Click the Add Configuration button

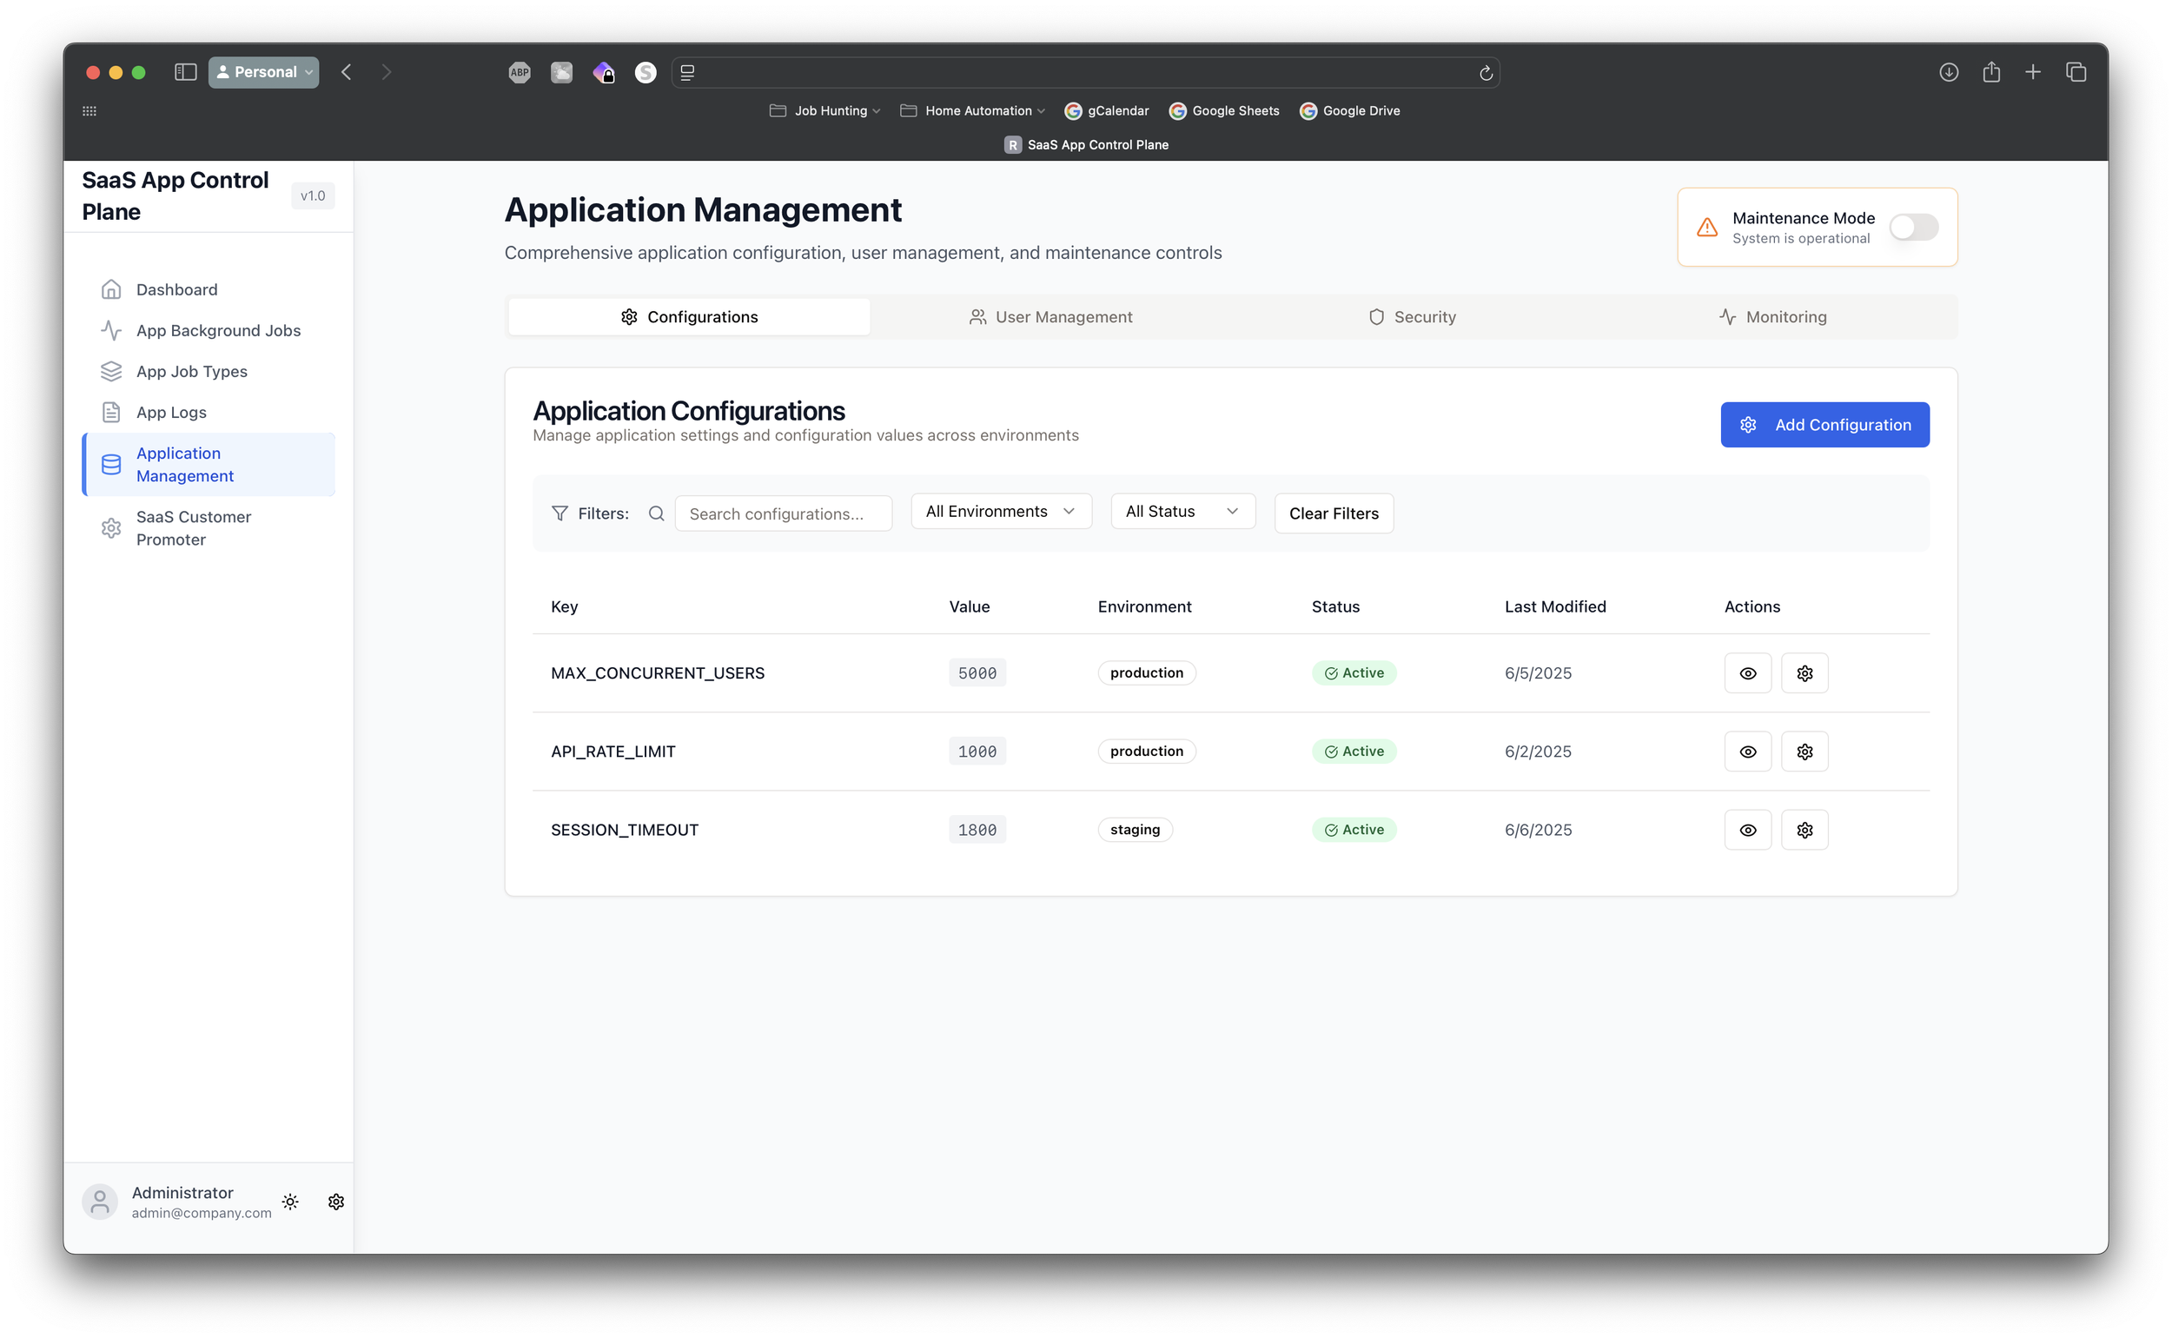tap(1824, 425)
